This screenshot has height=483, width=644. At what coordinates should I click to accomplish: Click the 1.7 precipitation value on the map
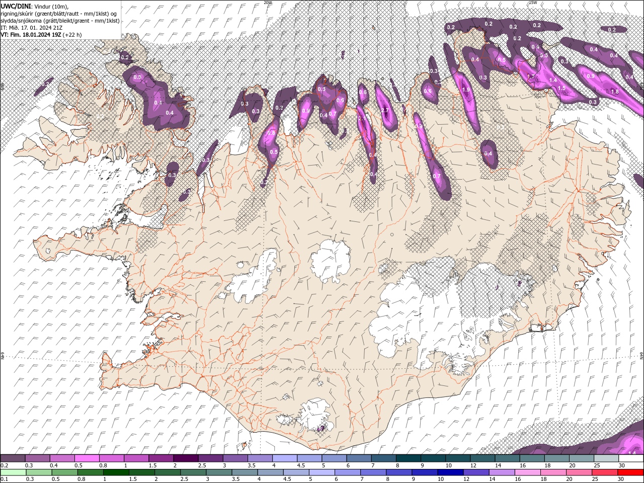point(531,76)
